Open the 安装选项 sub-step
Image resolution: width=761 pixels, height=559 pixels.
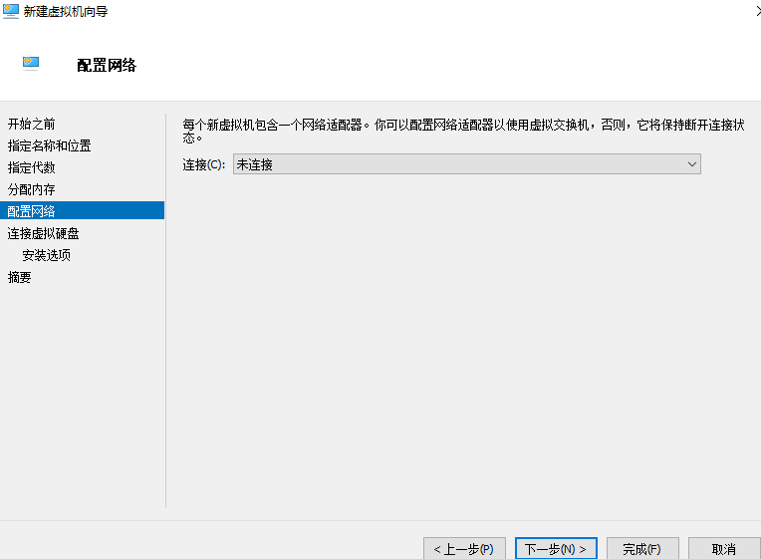click(x=46, y=255)
